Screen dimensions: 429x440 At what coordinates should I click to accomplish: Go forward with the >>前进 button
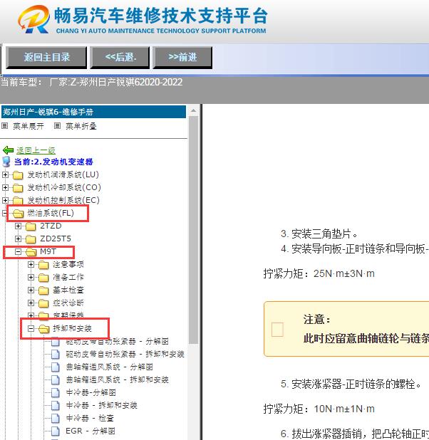(x=182, y=58)
